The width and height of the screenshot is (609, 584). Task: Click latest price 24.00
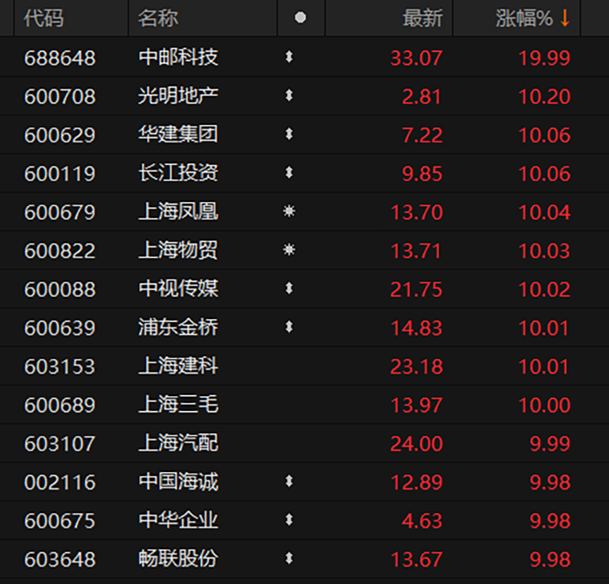[416, 443]
